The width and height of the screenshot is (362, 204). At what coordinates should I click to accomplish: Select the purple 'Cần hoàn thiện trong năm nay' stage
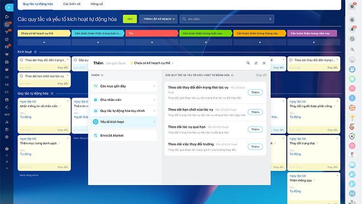click(312, 33)
